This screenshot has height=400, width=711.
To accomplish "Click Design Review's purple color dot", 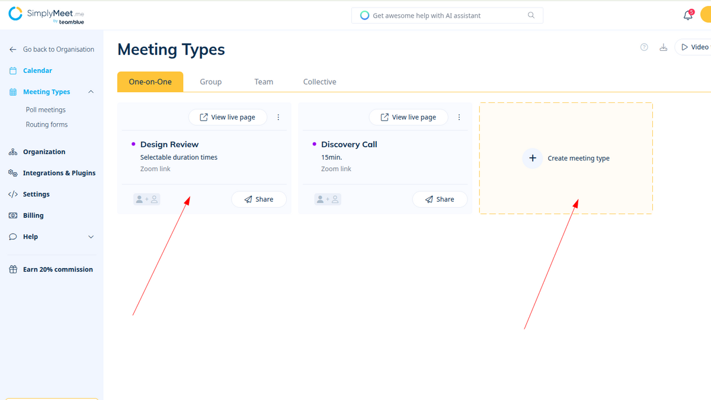I will pos(133,144).
